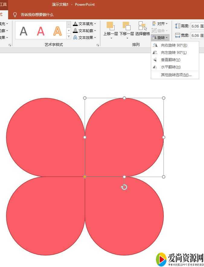
Task: Apply the orange outlined WordArt style A
Action: coord(57,31)
